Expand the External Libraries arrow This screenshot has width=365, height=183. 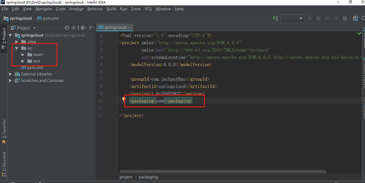click(11, 74)
